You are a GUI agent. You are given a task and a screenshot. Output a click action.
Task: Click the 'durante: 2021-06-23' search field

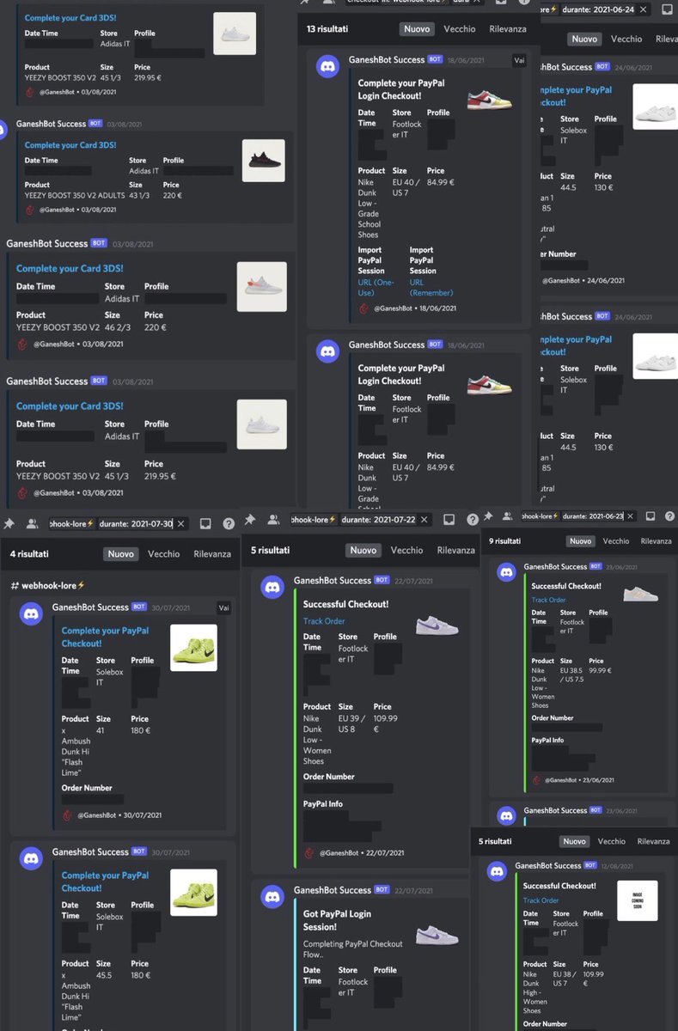(579, 515)
